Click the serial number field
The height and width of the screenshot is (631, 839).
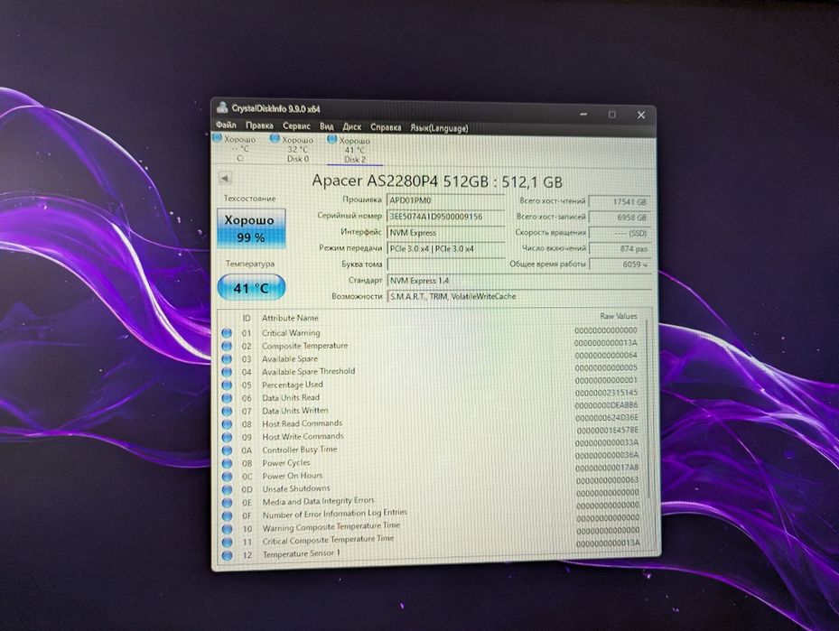click(x=445, y=217)
